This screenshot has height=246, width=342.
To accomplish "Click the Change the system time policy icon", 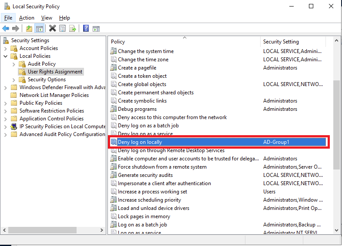I will pos(114,51).
